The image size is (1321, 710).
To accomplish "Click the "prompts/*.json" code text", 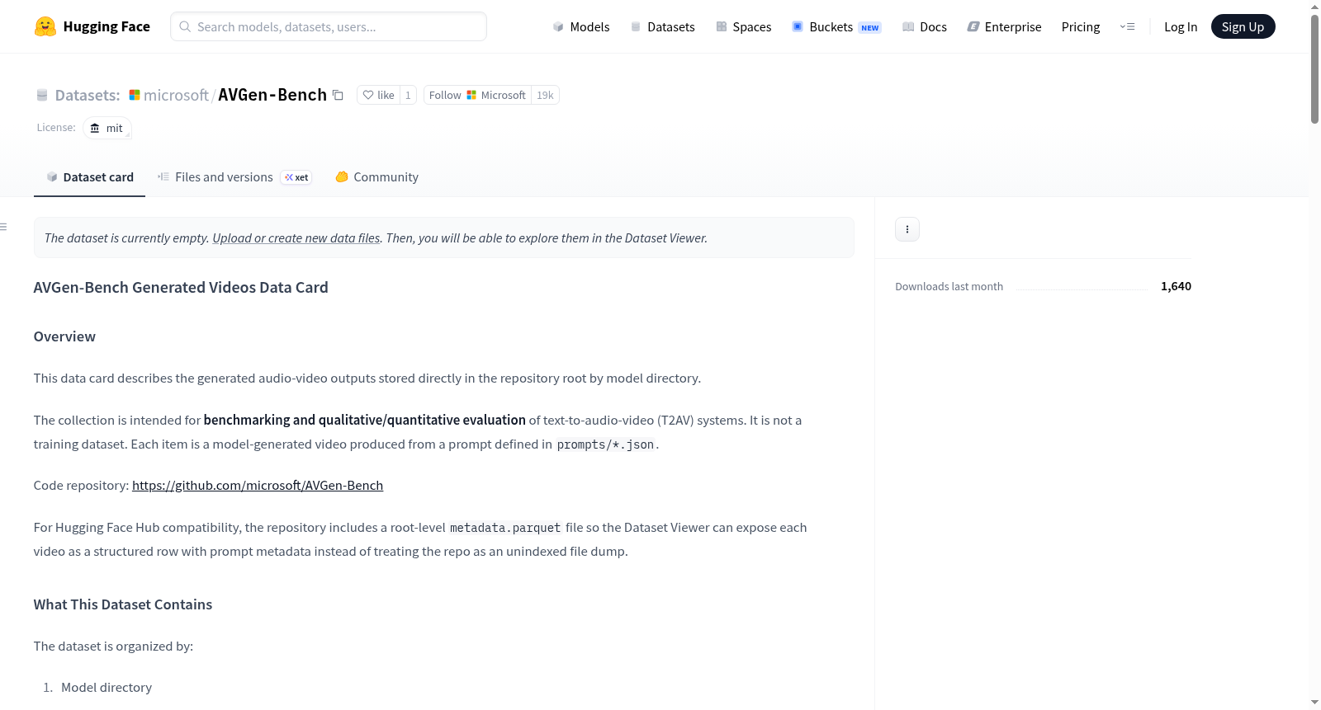I will click(605, 444).
